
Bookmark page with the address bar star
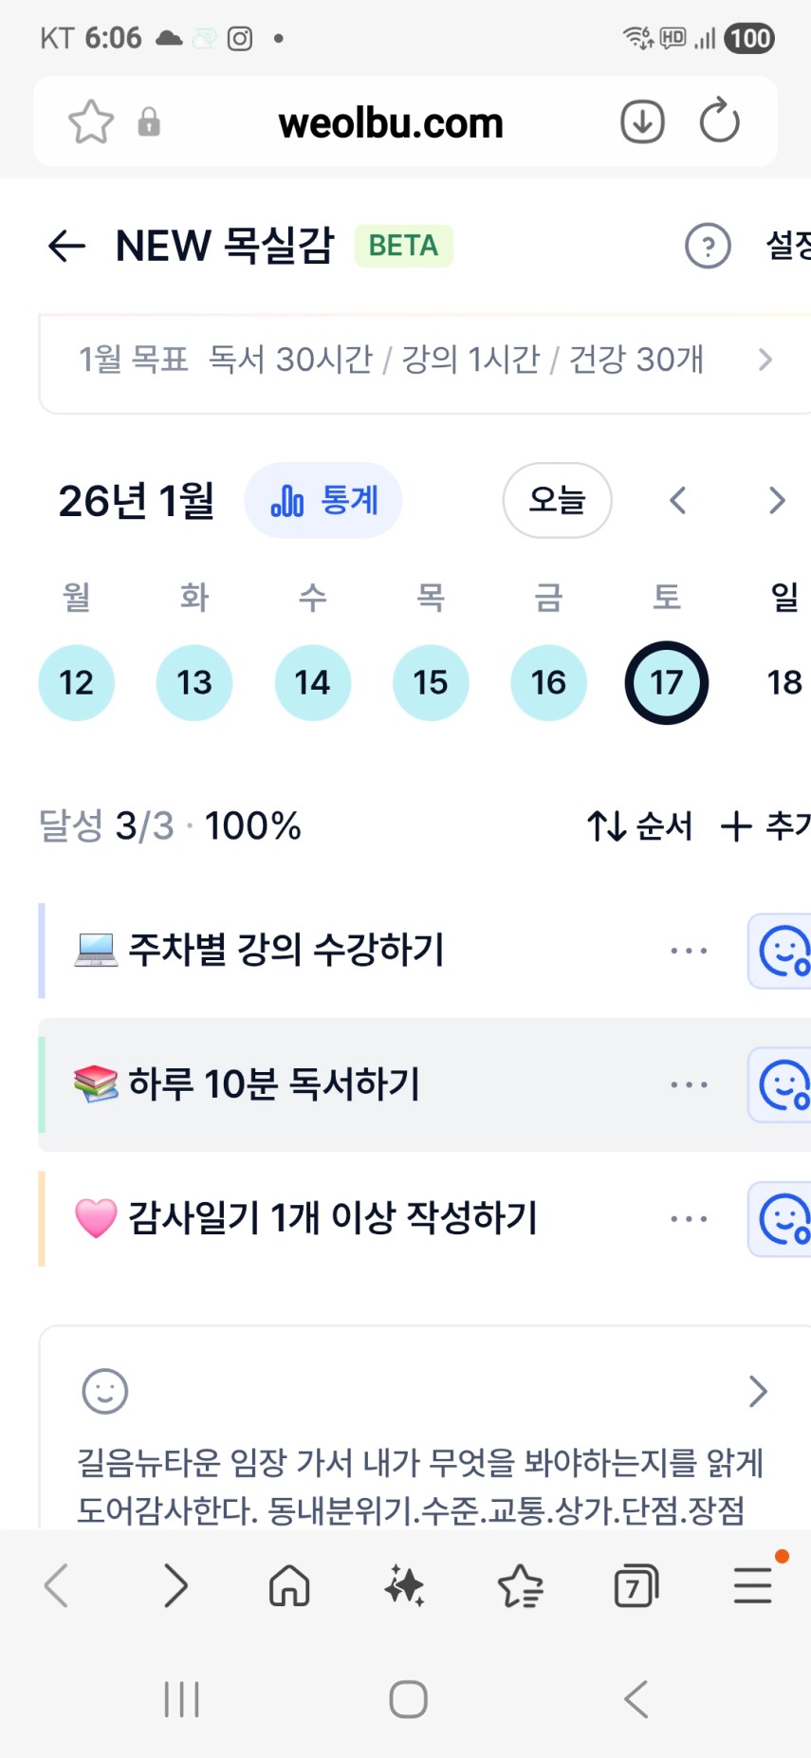coord(91,122)
